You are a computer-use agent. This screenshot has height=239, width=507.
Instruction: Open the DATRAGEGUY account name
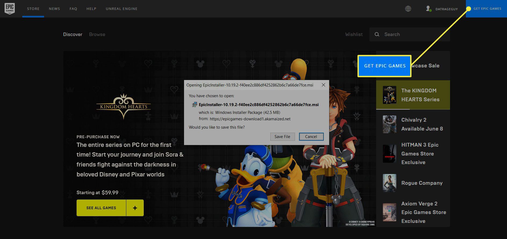click(x=447, y=9)
